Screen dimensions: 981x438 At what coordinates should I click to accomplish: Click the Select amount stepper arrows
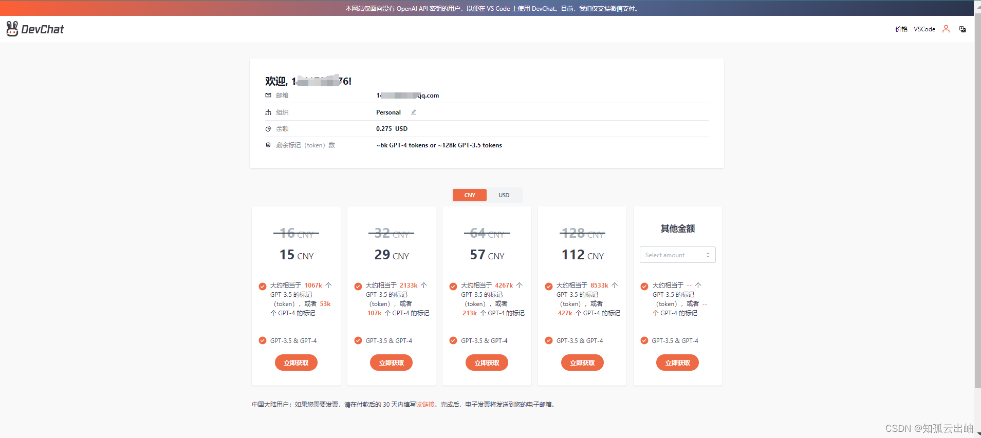(708, 255)
